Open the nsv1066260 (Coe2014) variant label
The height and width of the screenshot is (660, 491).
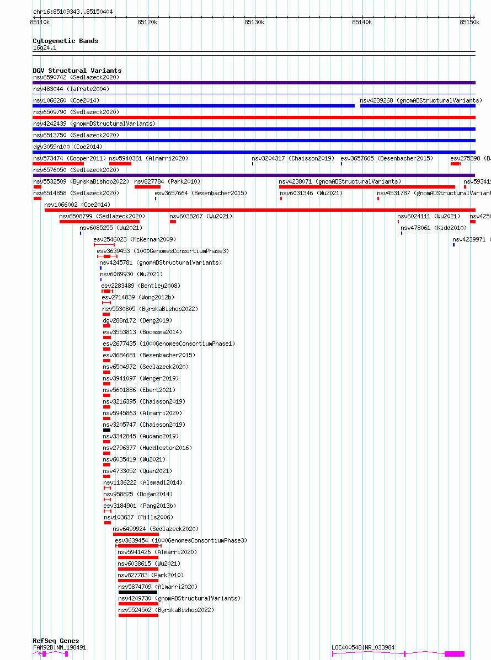pos(66,100)
